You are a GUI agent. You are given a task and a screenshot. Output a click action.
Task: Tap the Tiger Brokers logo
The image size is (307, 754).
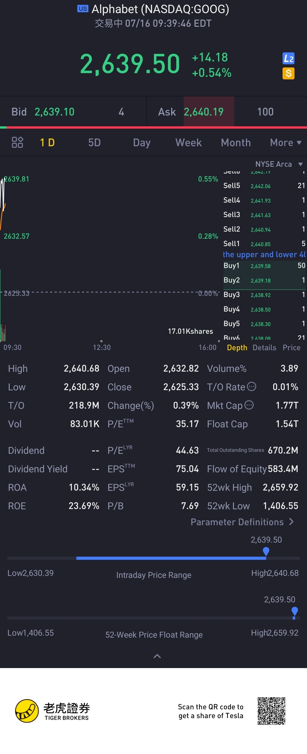tap(27, 711)
